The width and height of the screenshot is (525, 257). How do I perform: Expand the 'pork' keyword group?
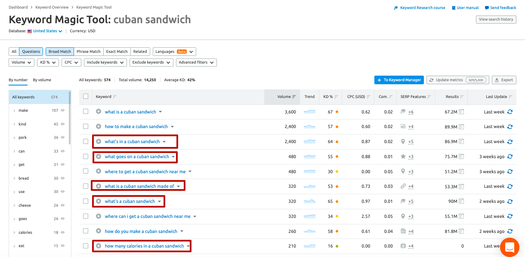click(x=14, y=138)
